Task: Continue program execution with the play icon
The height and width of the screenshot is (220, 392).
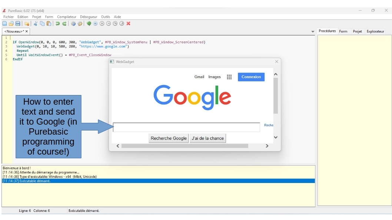Action: (102, 23)
